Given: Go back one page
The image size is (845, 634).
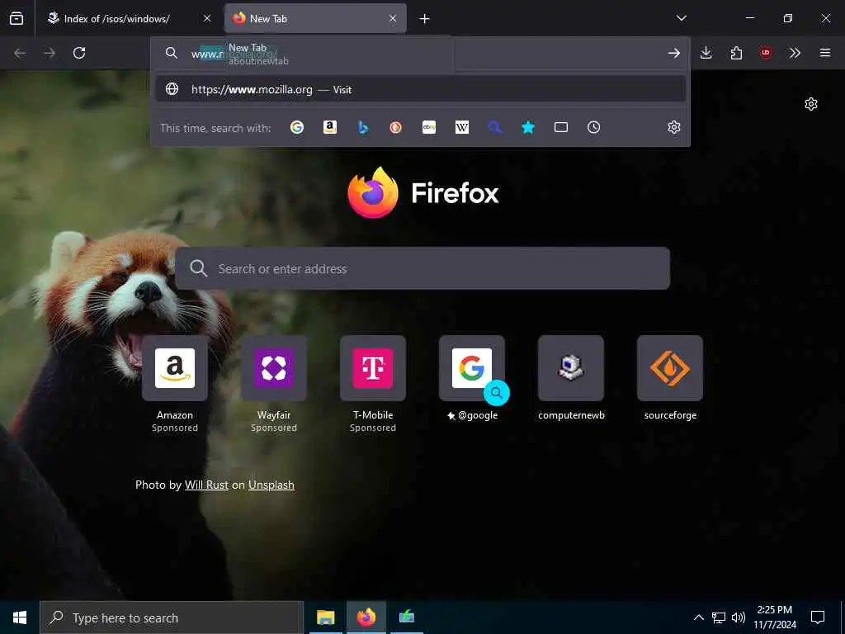Looking at the screenshot, I should point(20,53).
